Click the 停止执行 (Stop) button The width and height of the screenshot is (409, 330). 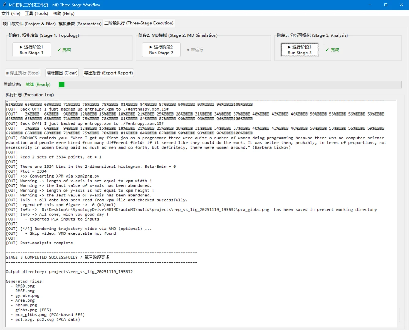[23, 73]
